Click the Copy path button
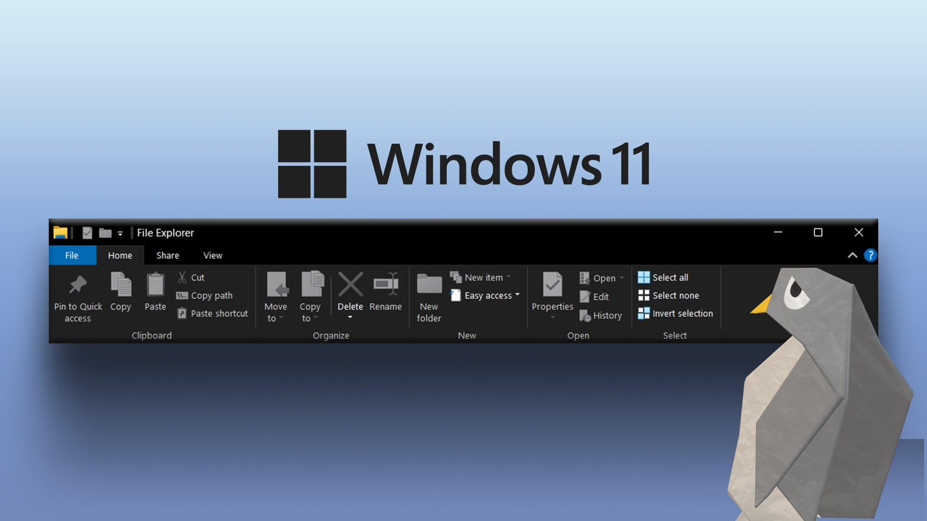The height and width of the screenshot is (521, 927). pos(205,295)
